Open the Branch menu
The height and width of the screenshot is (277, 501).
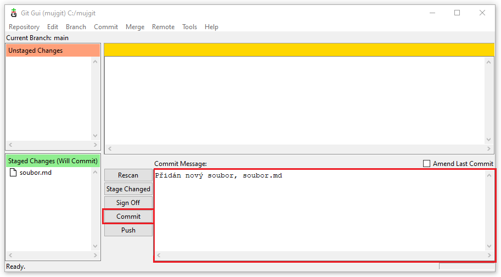coord(76,27)
